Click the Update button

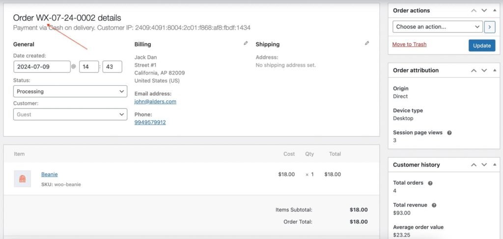pos(481,46)
